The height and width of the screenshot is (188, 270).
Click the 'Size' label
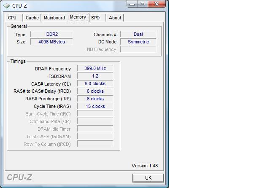tap(21, 42)
